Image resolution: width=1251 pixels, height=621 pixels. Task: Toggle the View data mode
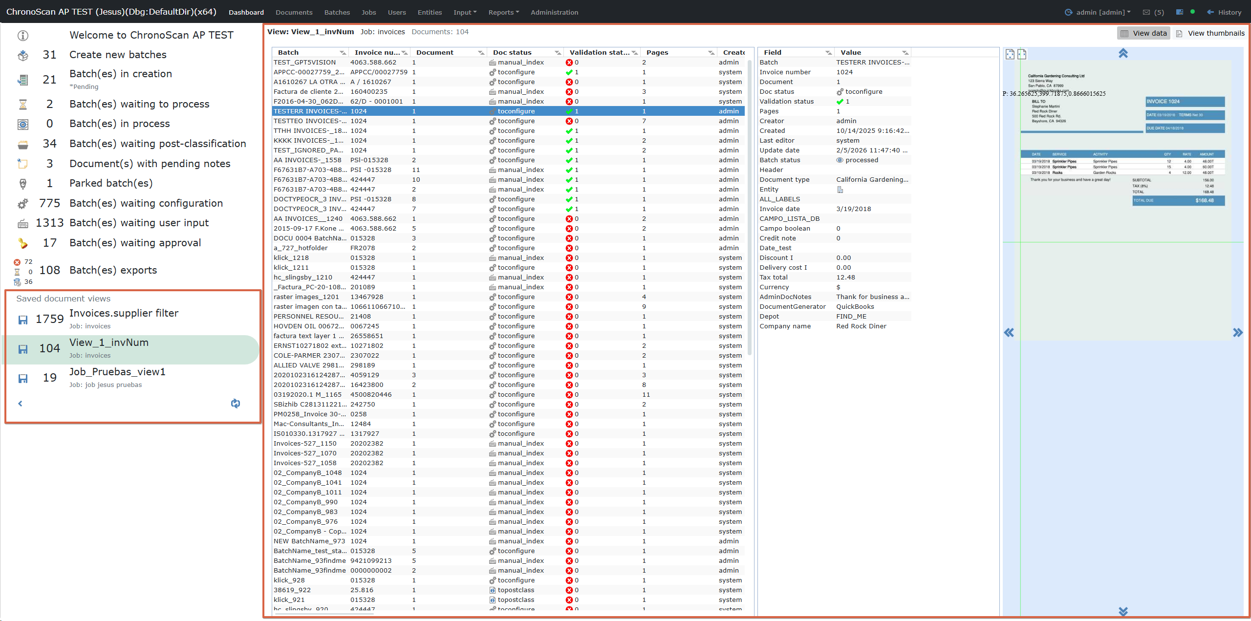(x=1143, y=33)
